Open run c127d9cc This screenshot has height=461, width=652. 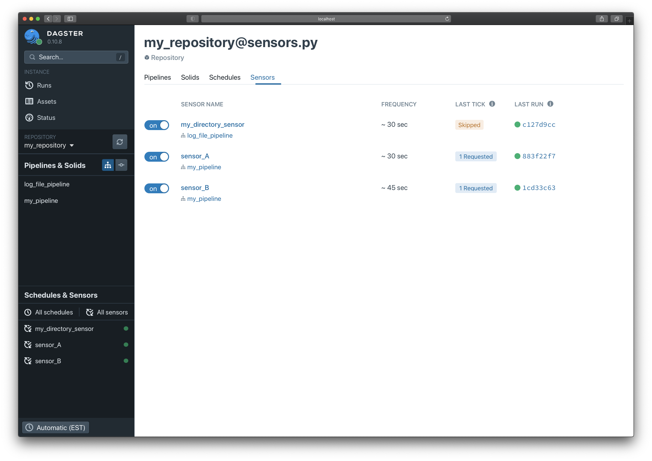pos(539,124)
